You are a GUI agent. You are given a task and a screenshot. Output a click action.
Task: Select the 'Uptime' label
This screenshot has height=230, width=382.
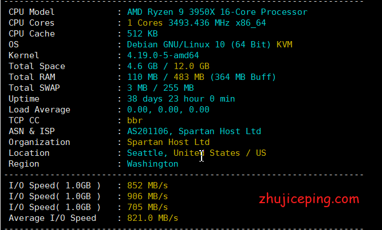click(x=24, y=99)
